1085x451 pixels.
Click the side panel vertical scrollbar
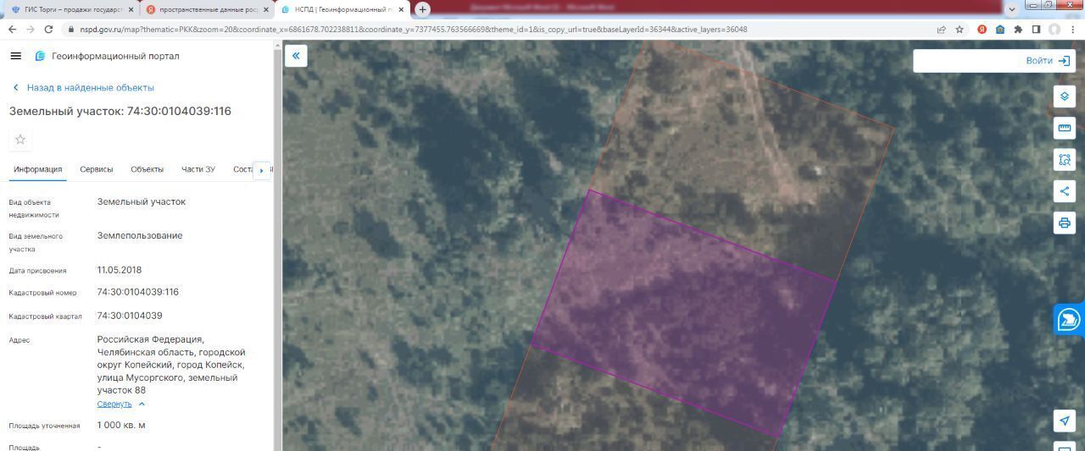276,245
